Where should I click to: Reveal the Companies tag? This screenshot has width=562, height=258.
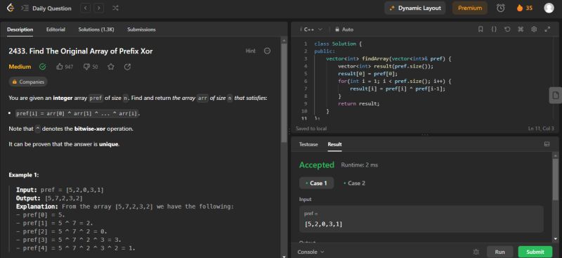[x=28, y=82]
